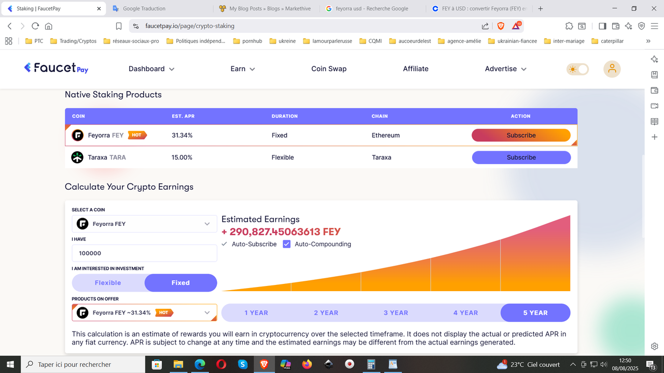Expand the Dashboard menu
664x373 pixels.
click(x=151, y=69)
